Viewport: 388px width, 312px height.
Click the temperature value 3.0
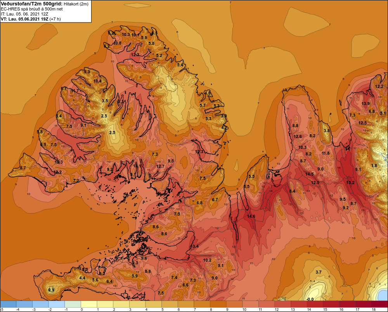tap(224, 116)
